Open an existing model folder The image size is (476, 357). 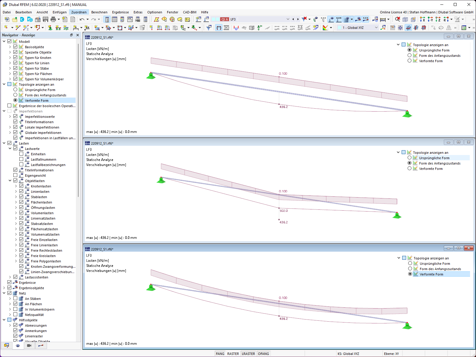(x=15, y=19)
